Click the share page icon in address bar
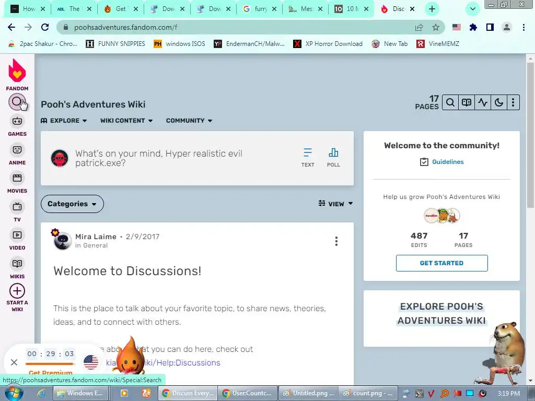Image resolution: width=535 pixels, height=401 pixels. 419,27
